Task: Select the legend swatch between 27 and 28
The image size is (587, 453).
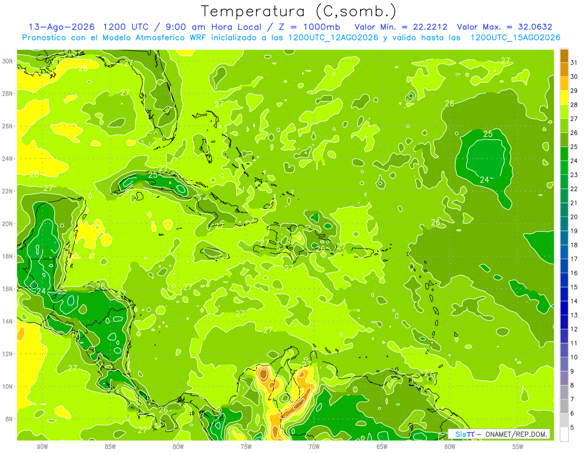Action: coord(564,112)
